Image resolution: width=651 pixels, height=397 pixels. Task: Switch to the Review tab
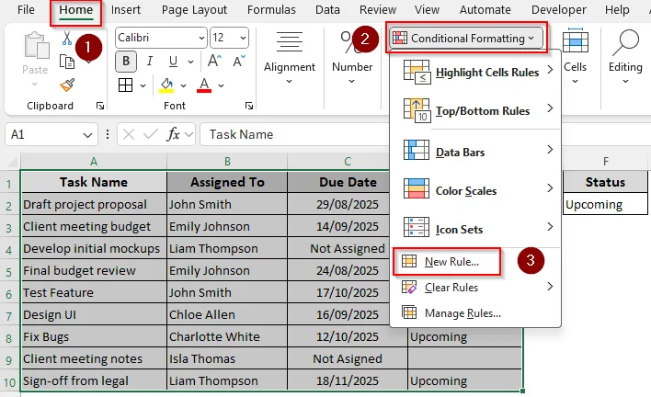[x=378, y=10]
